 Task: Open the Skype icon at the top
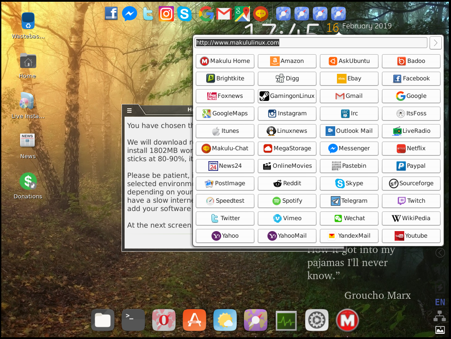click(184, 14)
